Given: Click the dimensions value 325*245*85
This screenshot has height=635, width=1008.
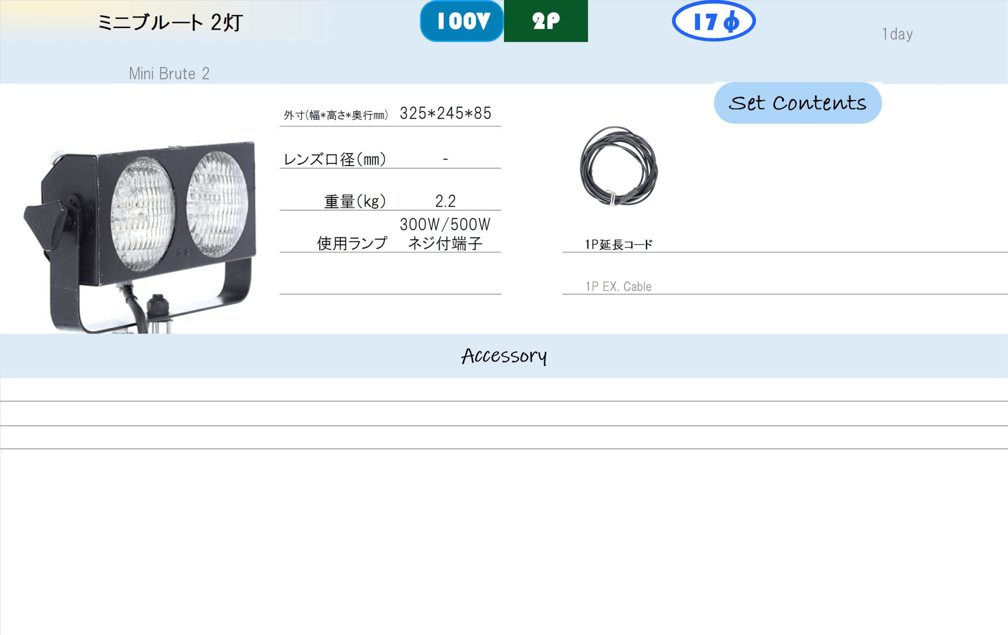Looking at the screenshot, I should click(445, 113).
